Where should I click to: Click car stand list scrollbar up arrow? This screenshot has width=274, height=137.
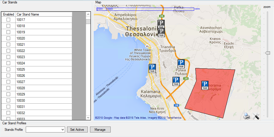(88, 14)
